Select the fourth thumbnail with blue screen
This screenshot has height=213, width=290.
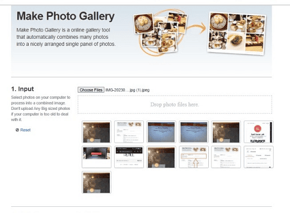[194, 132]
